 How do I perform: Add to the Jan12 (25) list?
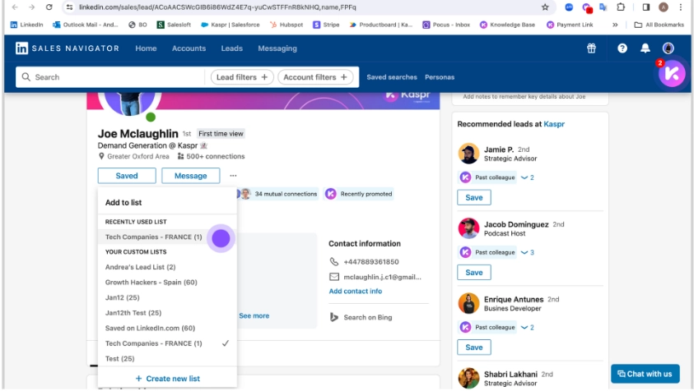point(167,297)
